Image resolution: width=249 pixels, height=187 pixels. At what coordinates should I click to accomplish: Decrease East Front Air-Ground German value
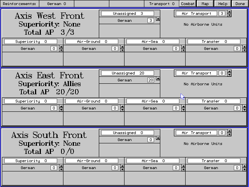[122, 110]
